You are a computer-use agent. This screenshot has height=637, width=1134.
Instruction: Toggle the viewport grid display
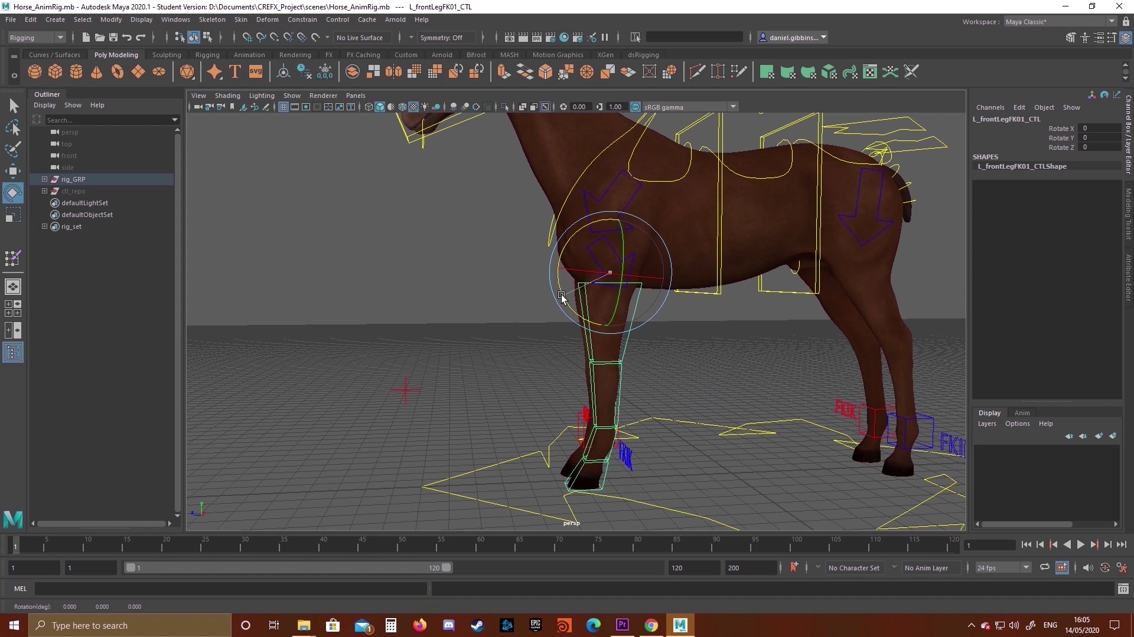pyautogui.click(x=283, y=107)
